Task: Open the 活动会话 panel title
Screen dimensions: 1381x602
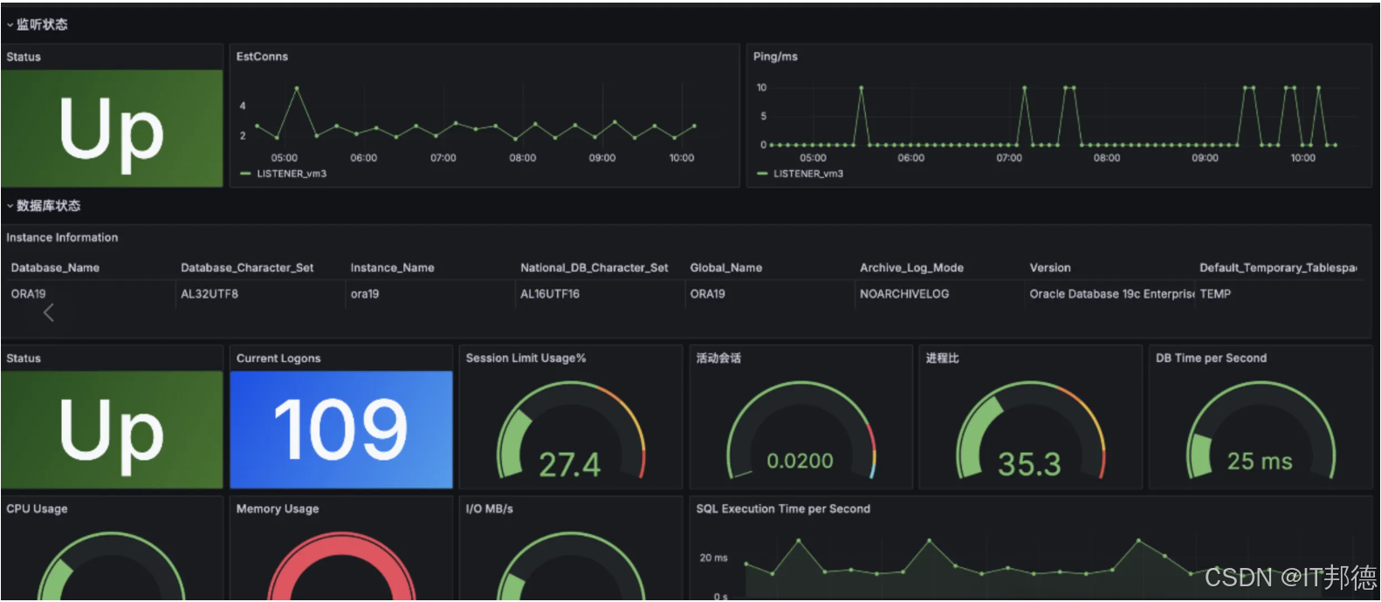Action: tap(718, 359)
